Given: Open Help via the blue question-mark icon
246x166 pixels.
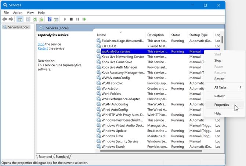Looking at the screenshot, I should [49, 19].
